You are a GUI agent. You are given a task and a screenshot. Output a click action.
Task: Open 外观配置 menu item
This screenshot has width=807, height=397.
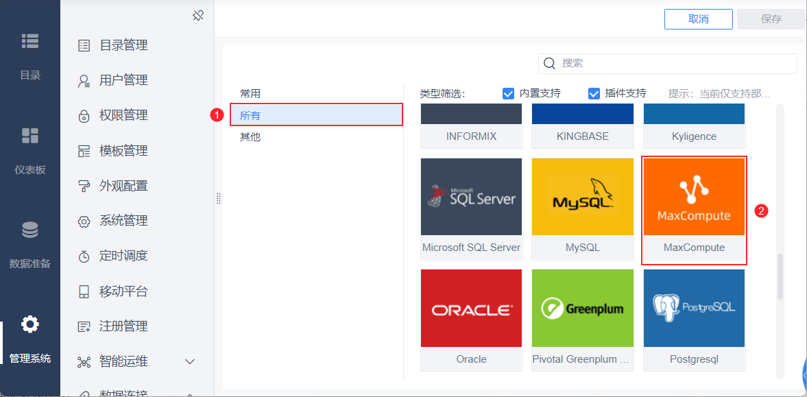(123, 186)
